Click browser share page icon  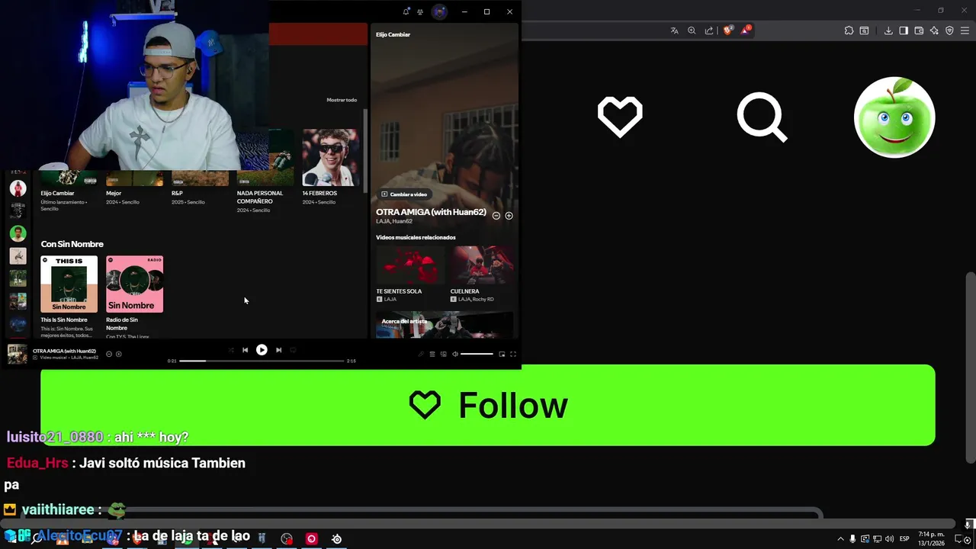click(709, 30)
